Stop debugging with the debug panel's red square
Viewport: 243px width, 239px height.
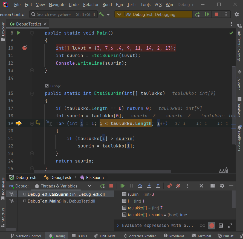coord(111,186)
